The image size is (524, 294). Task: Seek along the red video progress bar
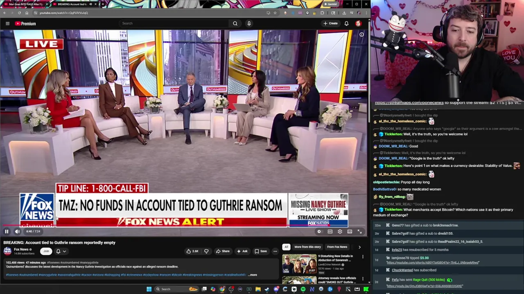point(184,226)
